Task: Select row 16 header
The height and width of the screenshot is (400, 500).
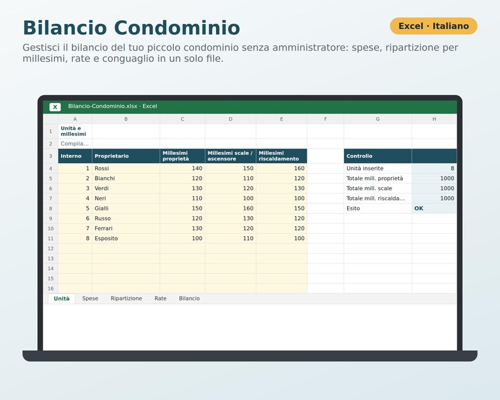Action: [x=51, y=289]
